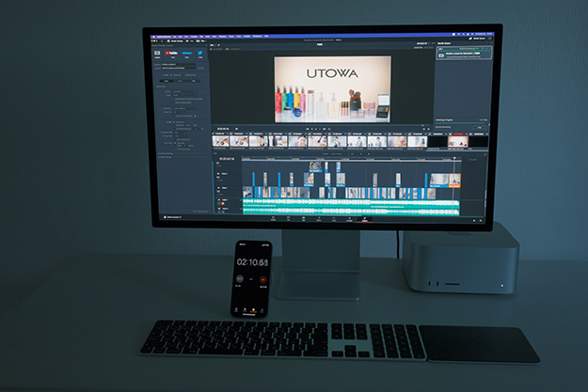Image resolution: width=588 pixels, height=392 pixels.
Task: Open the Cut page icon
Action: (x=288, y=218)
